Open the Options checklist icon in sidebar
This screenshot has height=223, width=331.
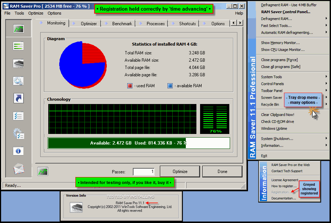[x=18, y=116]
